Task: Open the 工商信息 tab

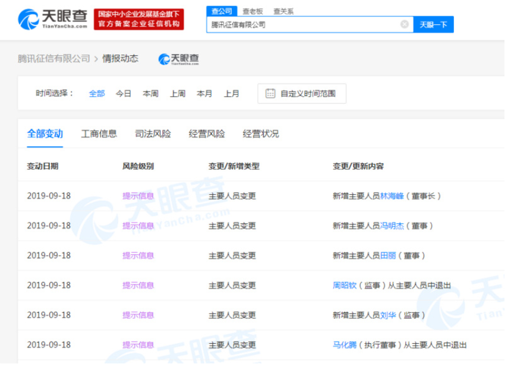Action: [99, 134]
